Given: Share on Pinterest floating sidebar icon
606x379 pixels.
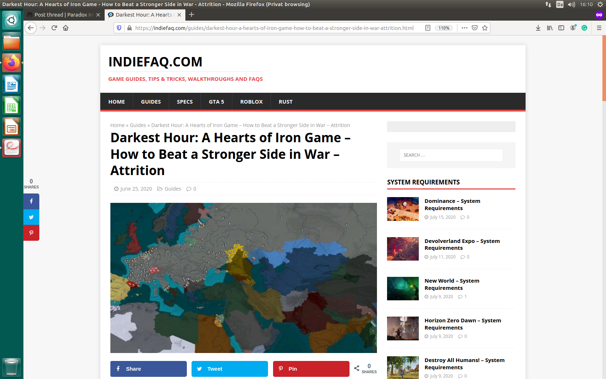Looking at the screenshot, I should (x=31, y=233).
